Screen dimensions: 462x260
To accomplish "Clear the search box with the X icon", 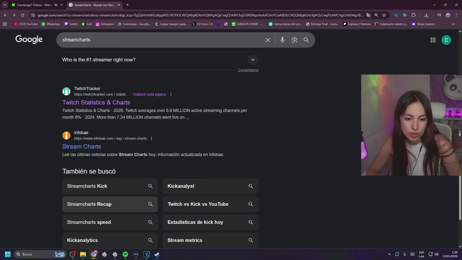I will tap(268, 40).
